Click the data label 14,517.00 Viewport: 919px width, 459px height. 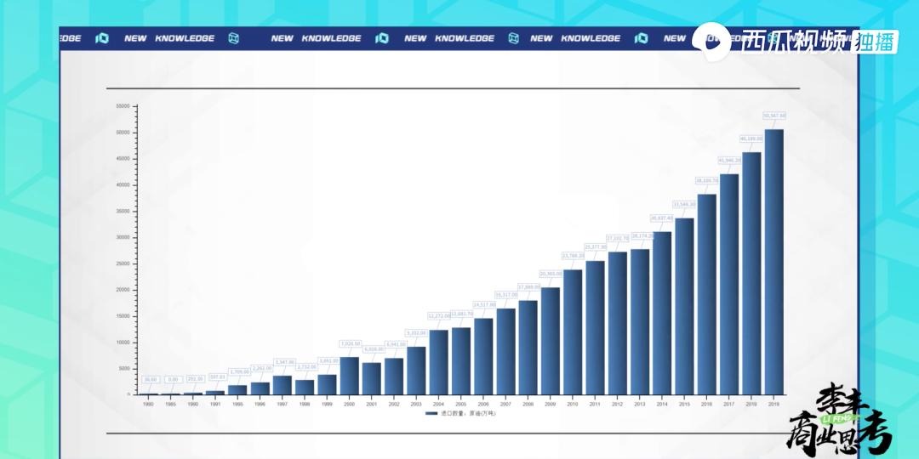pyautogui.click(x=484, y=304)
